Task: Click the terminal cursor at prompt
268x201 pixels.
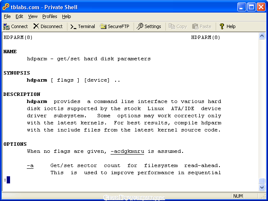Action: point(8,180)
